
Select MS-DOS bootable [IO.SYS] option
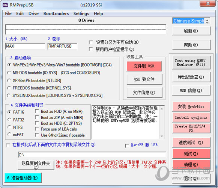click(9, 73)
